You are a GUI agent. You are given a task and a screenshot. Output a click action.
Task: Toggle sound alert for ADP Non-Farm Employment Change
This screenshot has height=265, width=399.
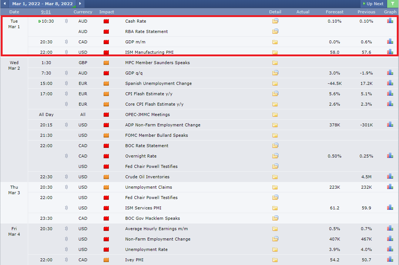[x=66, y=125]
